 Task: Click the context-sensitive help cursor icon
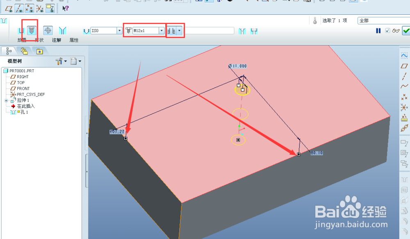[65, 8]
